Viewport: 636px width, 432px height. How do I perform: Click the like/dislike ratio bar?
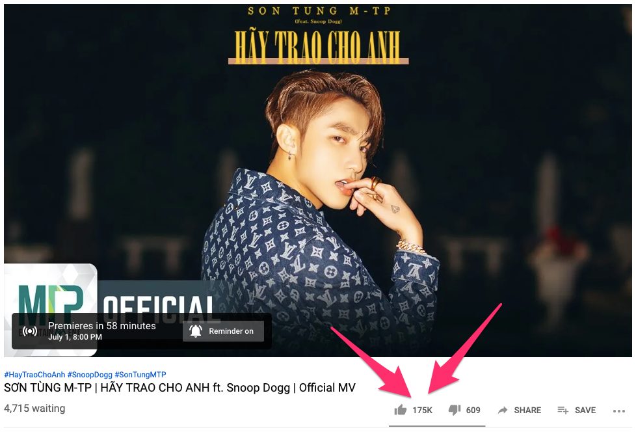click(437, 426)
